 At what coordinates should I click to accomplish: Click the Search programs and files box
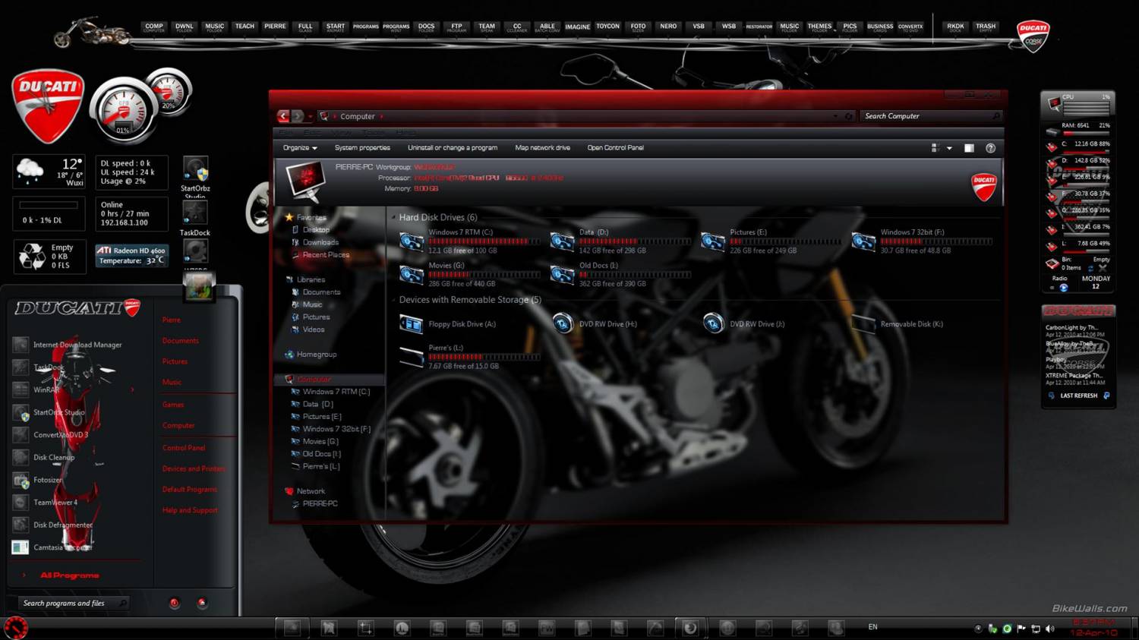(x=74, y=604)
